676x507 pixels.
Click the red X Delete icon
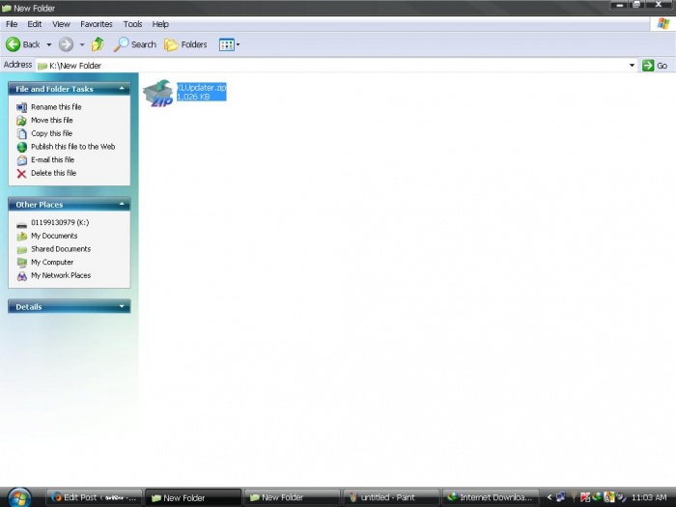click(x=21, y=174)
